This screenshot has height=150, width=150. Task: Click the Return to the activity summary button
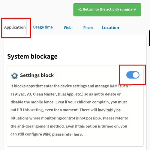107,10
